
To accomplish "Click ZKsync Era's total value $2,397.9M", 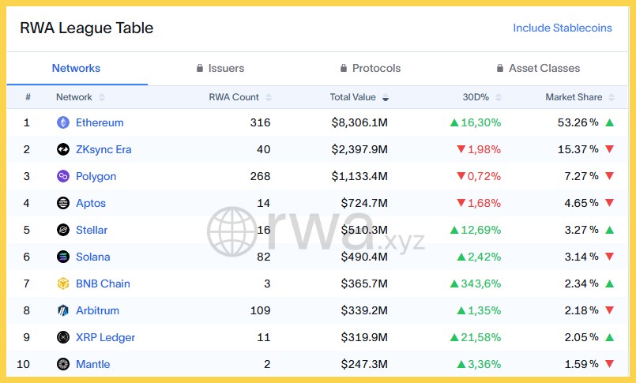I will pos(359,149).
